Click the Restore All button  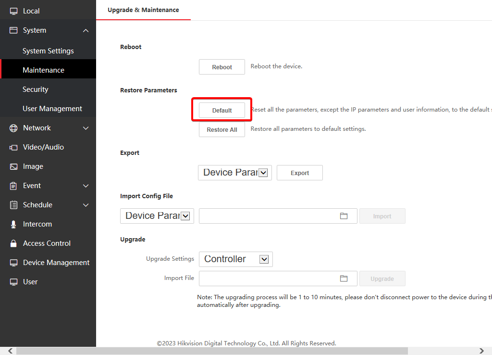click(x=221, y=129)
